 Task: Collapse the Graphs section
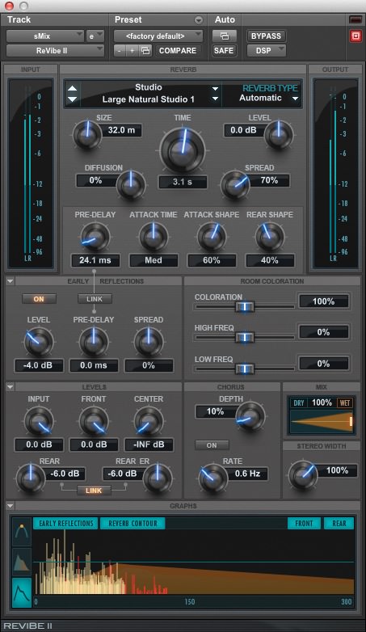click(10, 506)
